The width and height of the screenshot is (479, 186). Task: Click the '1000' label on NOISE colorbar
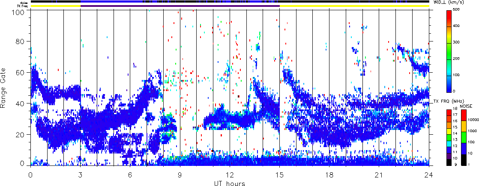click(x=471, y=131)
